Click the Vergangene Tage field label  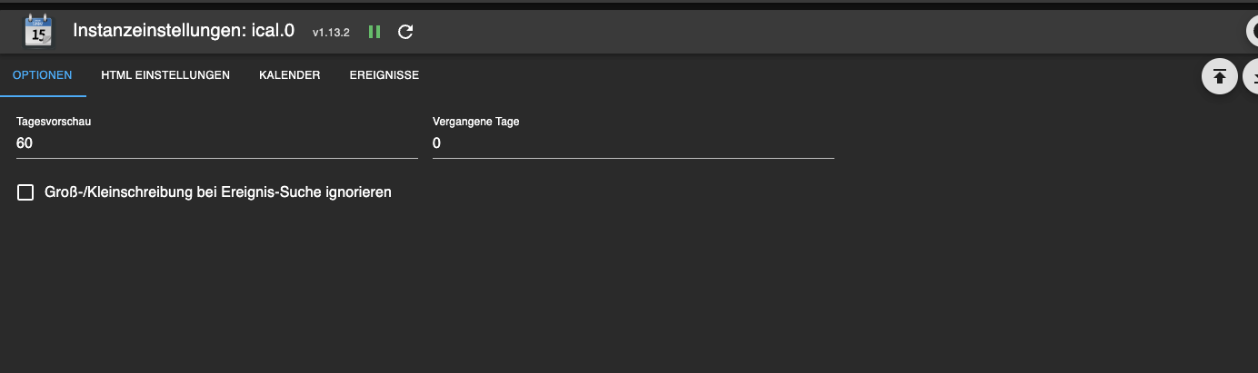tap(475, 122)
